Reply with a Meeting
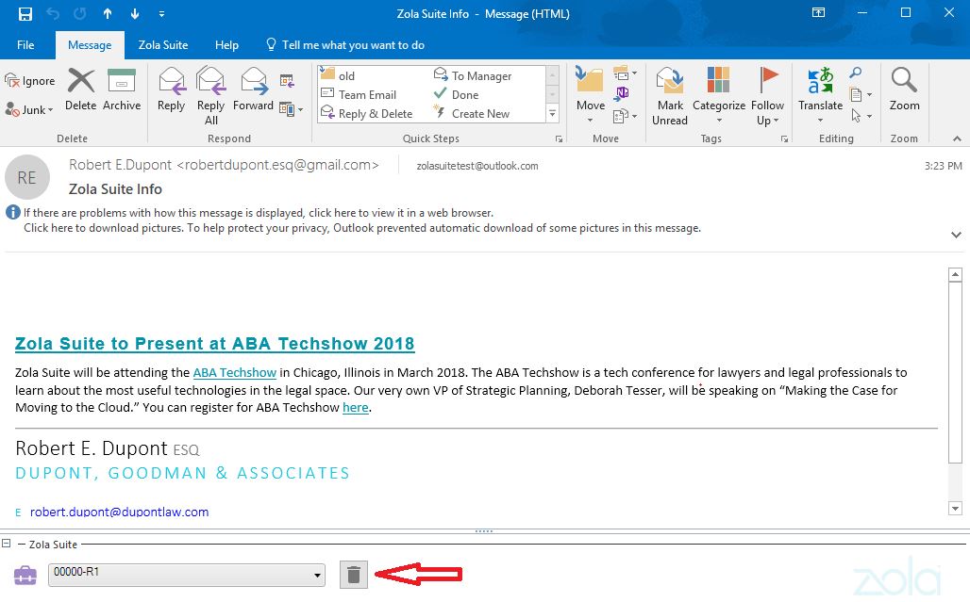Image resolution: width=970 pixels, height=602 pixels. [x=287, y=80]
